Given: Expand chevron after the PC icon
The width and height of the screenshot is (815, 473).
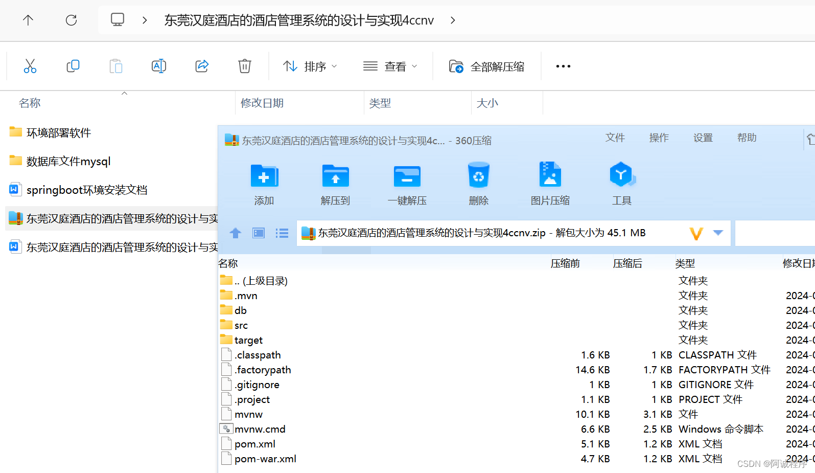Looking at the screenshot, I should 145,20.
